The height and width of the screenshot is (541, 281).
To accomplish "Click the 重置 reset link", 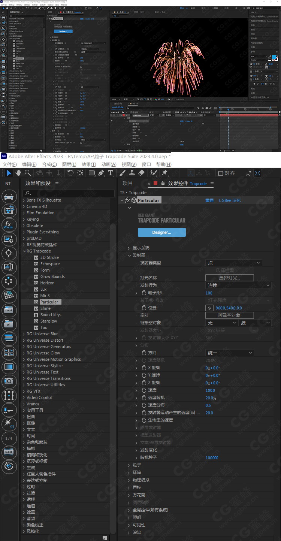I will click(x=209, y=200).
